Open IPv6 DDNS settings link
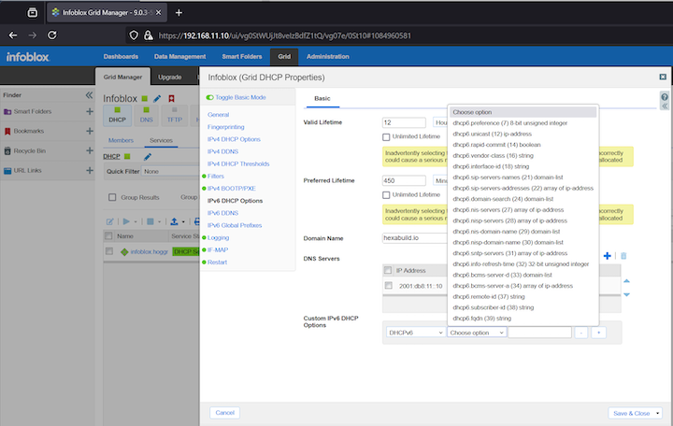The height and width of the screenshot is (426, 673). click(223, 213)
